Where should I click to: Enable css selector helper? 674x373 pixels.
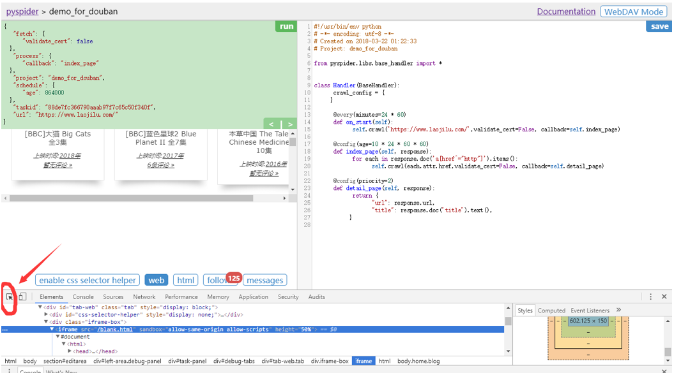click(88, 280)
